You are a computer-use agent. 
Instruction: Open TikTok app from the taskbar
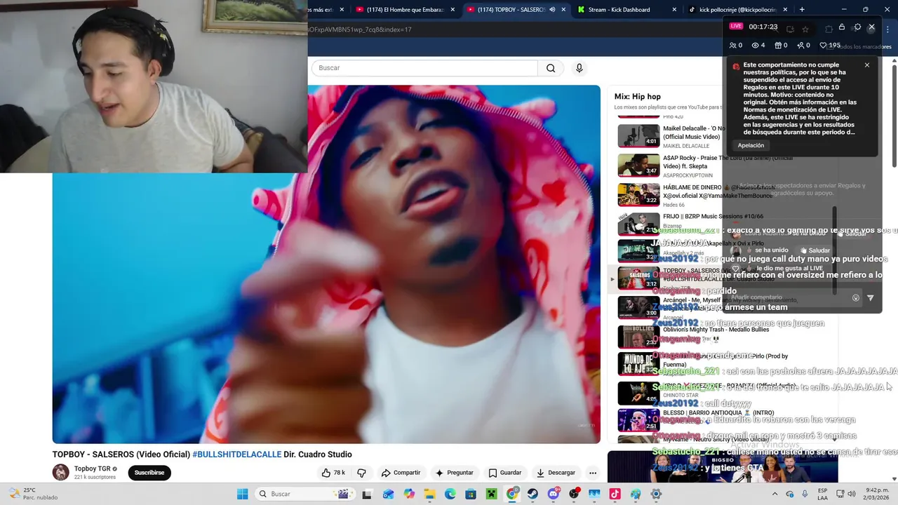[615, 494]
